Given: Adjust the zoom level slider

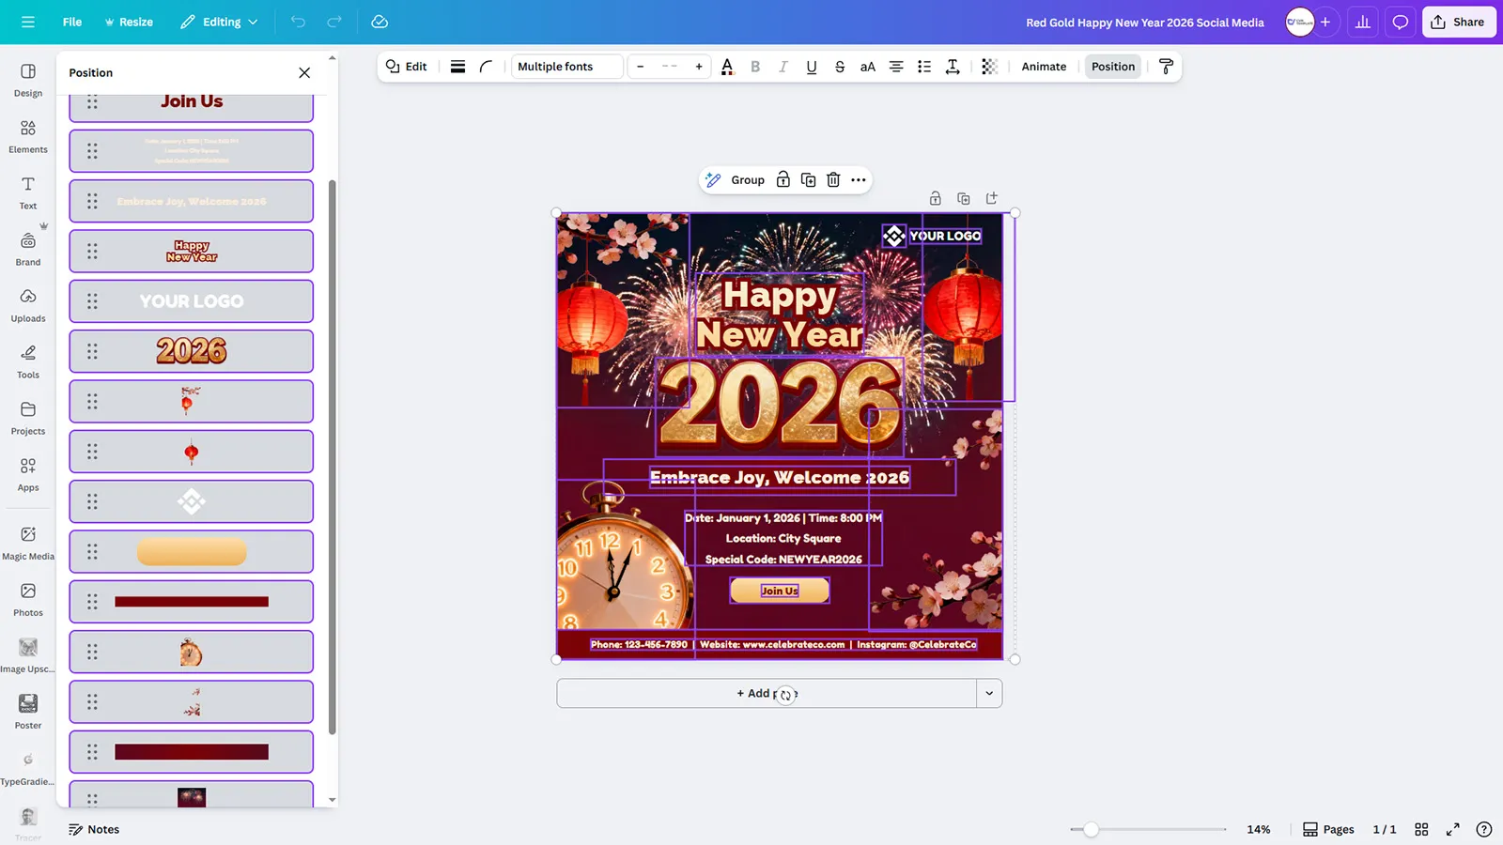Looking at the screenshot, I should [x=1091, y=829].
